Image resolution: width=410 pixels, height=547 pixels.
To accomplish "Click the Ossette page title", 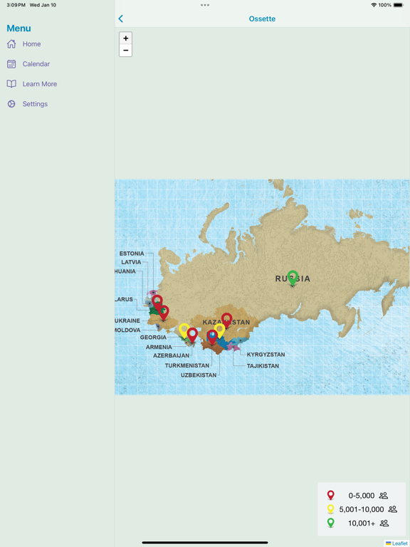I will [262, 19].
